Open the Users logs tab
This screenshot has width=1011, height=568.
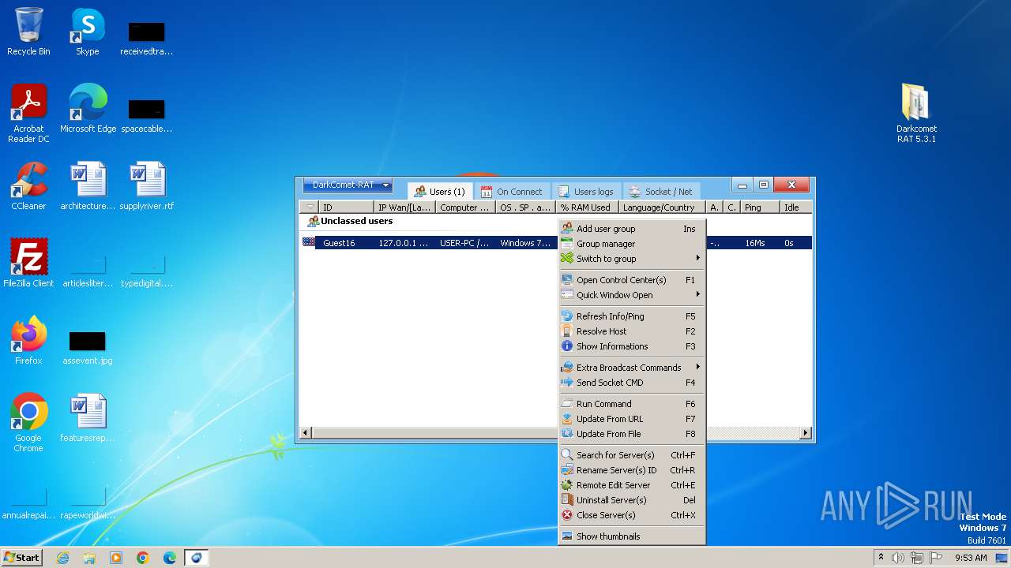586,191
